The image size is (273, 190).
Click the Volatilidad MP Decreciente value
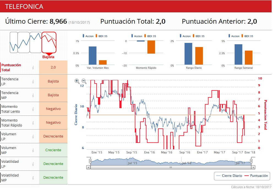53,177
